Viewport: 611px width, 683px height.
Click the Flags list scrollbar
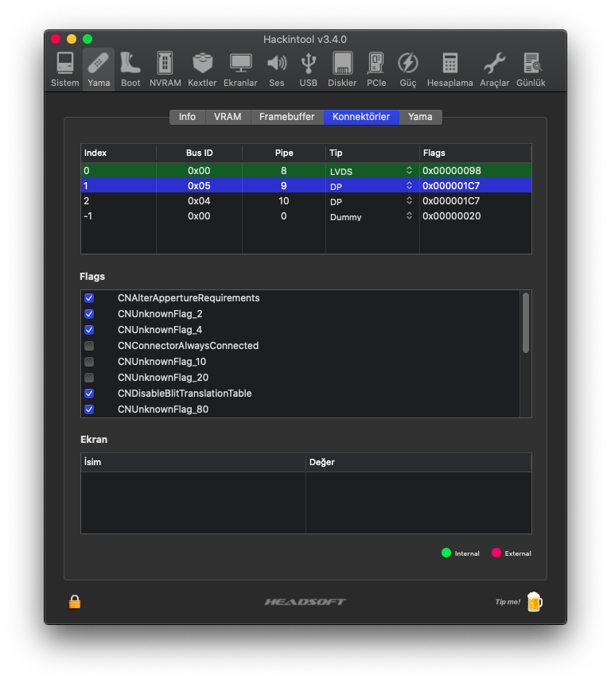coord(525,322)
